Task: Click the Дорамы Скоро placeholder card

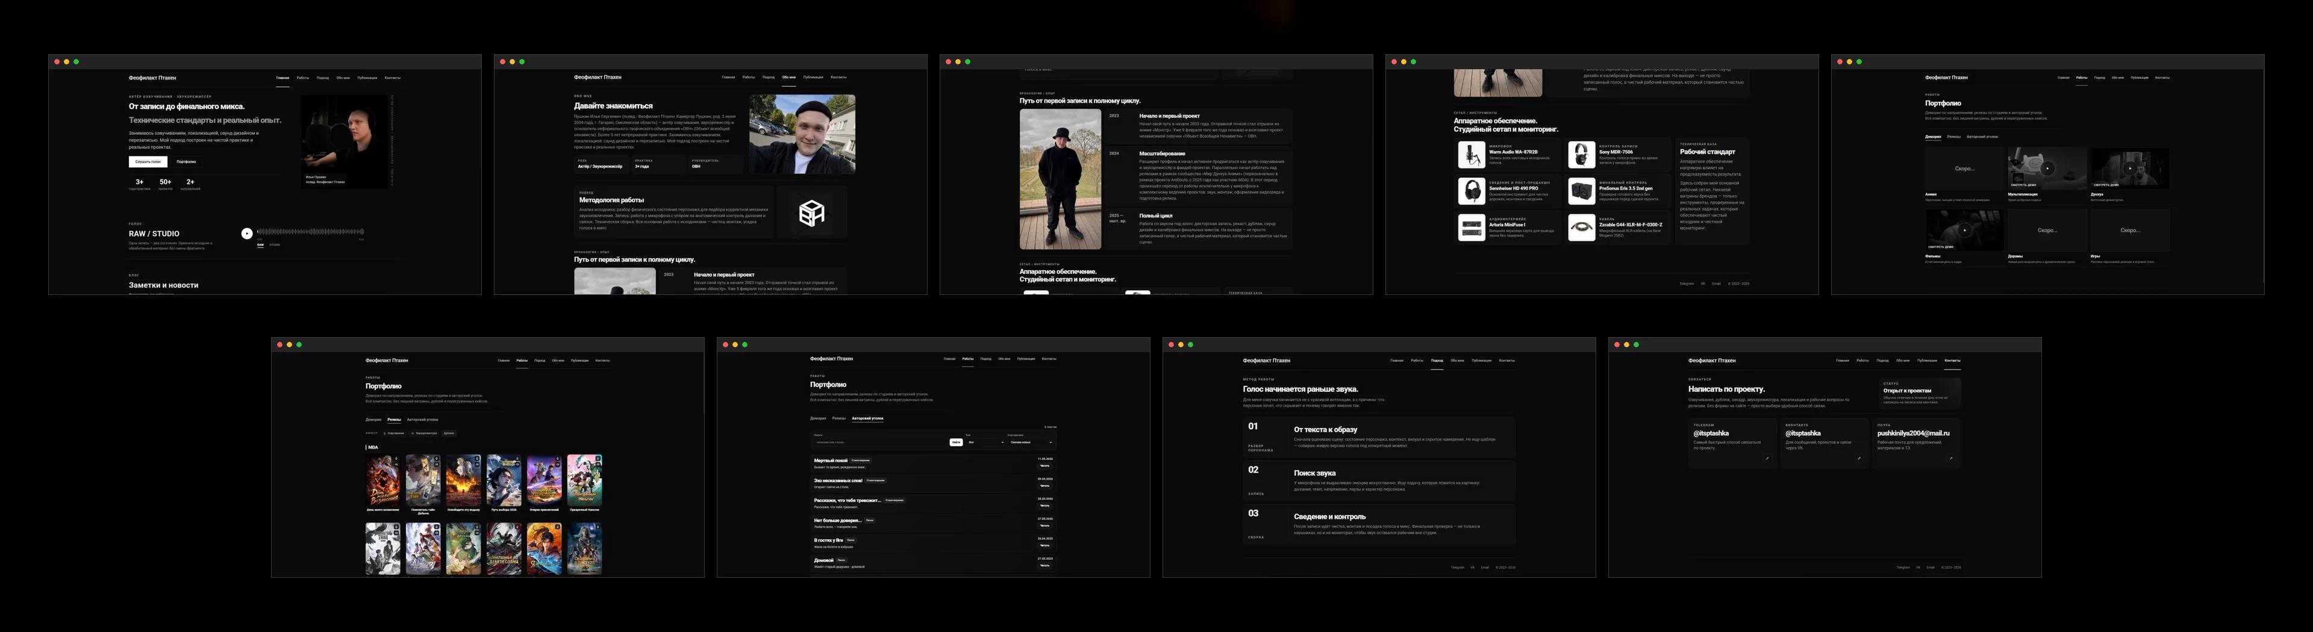Action: pyautogui.click(x=2047, y=230)
